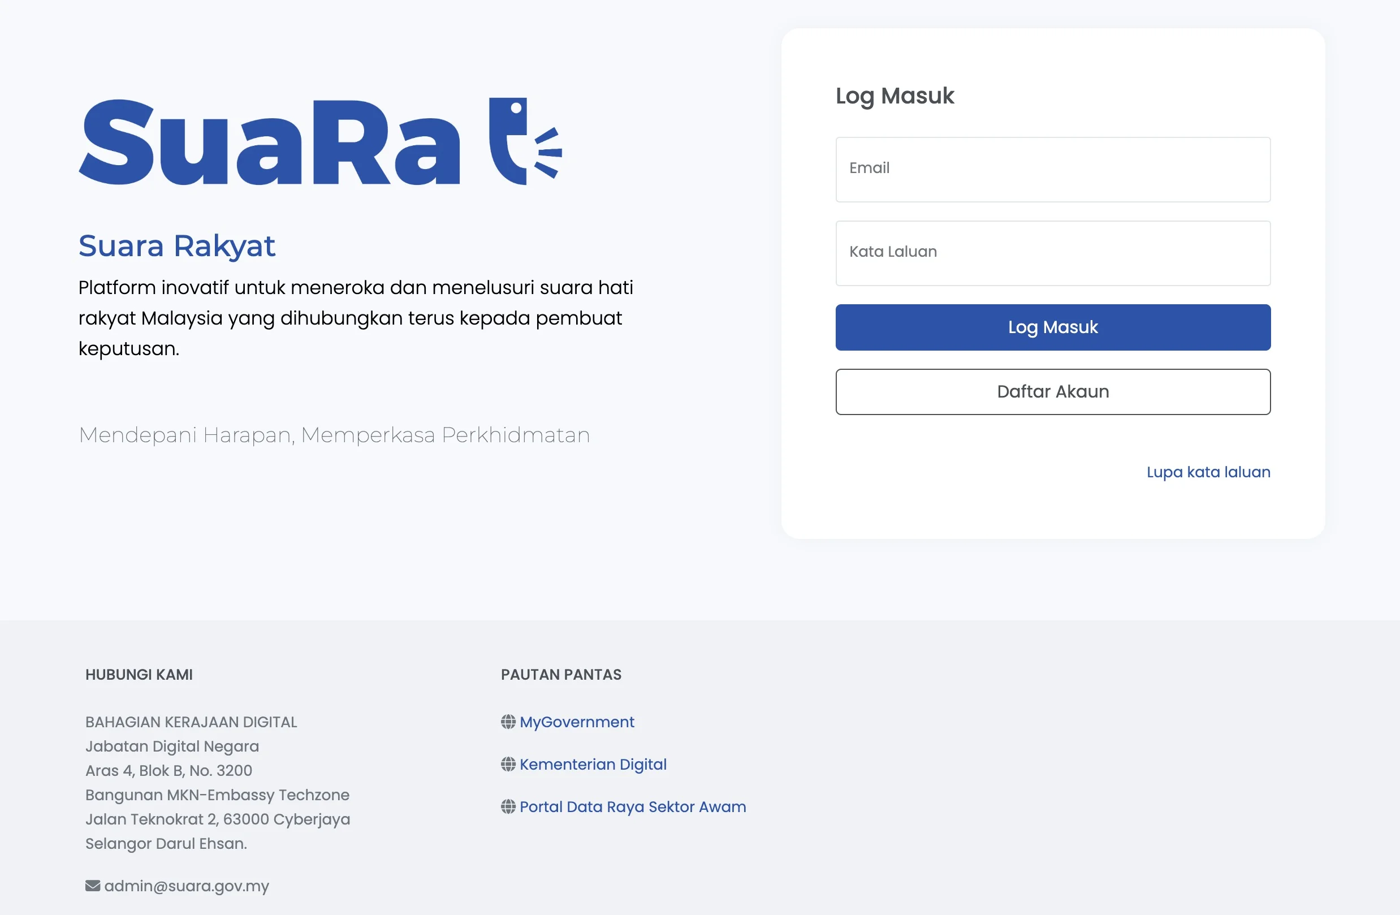1400x915 pixels.
Task: Focus the Kata Laluan password field
Action: 1052,253
